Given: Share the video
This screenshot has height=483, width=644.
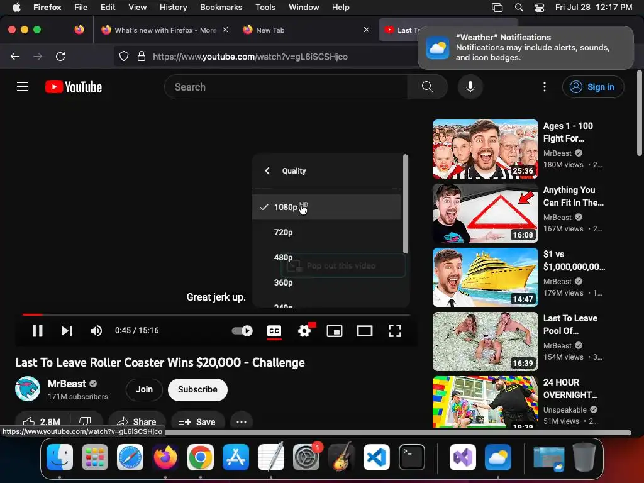Looking at the screenshot, I should click(x=136, y=421).
